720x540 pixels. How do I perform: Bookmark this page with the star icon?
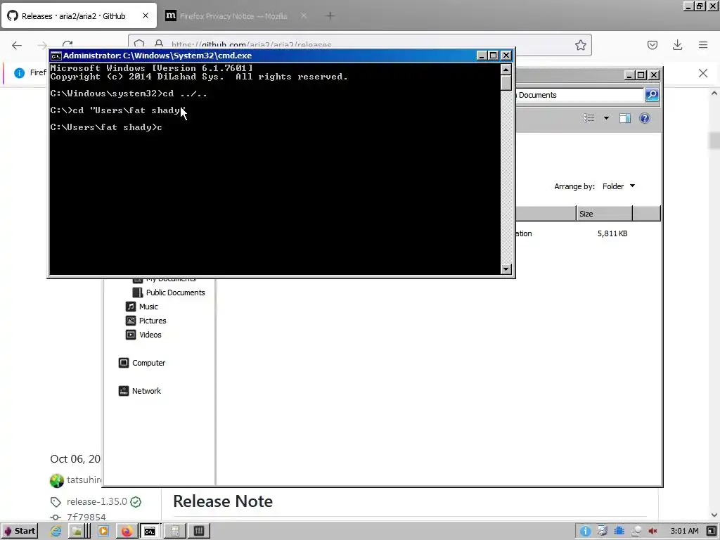(580, 45)
